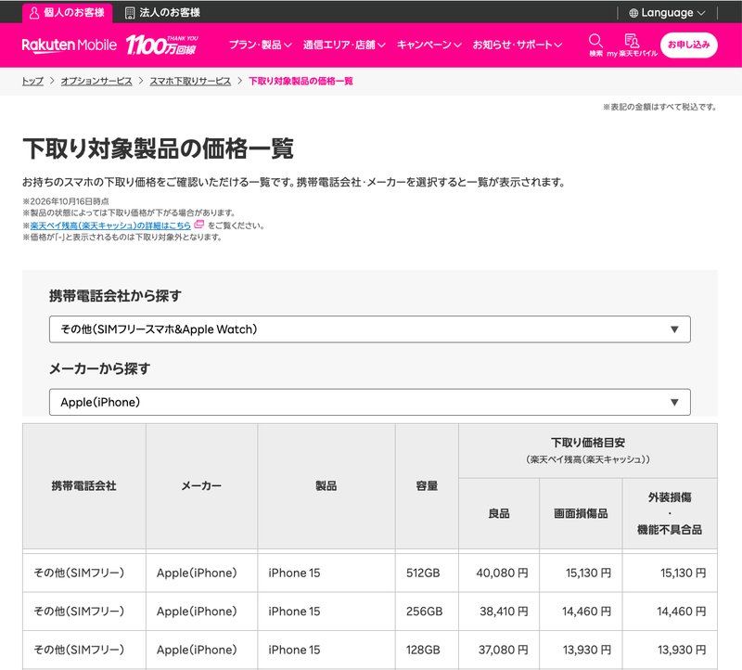
Task: Expand the プラン・製品 menu
Action: click(261, 45)
